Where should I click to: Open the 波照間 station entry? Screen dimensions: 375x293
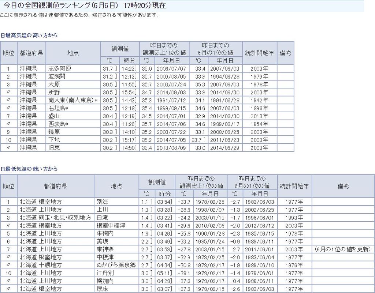pyautogui.click(x=57, y=76)
